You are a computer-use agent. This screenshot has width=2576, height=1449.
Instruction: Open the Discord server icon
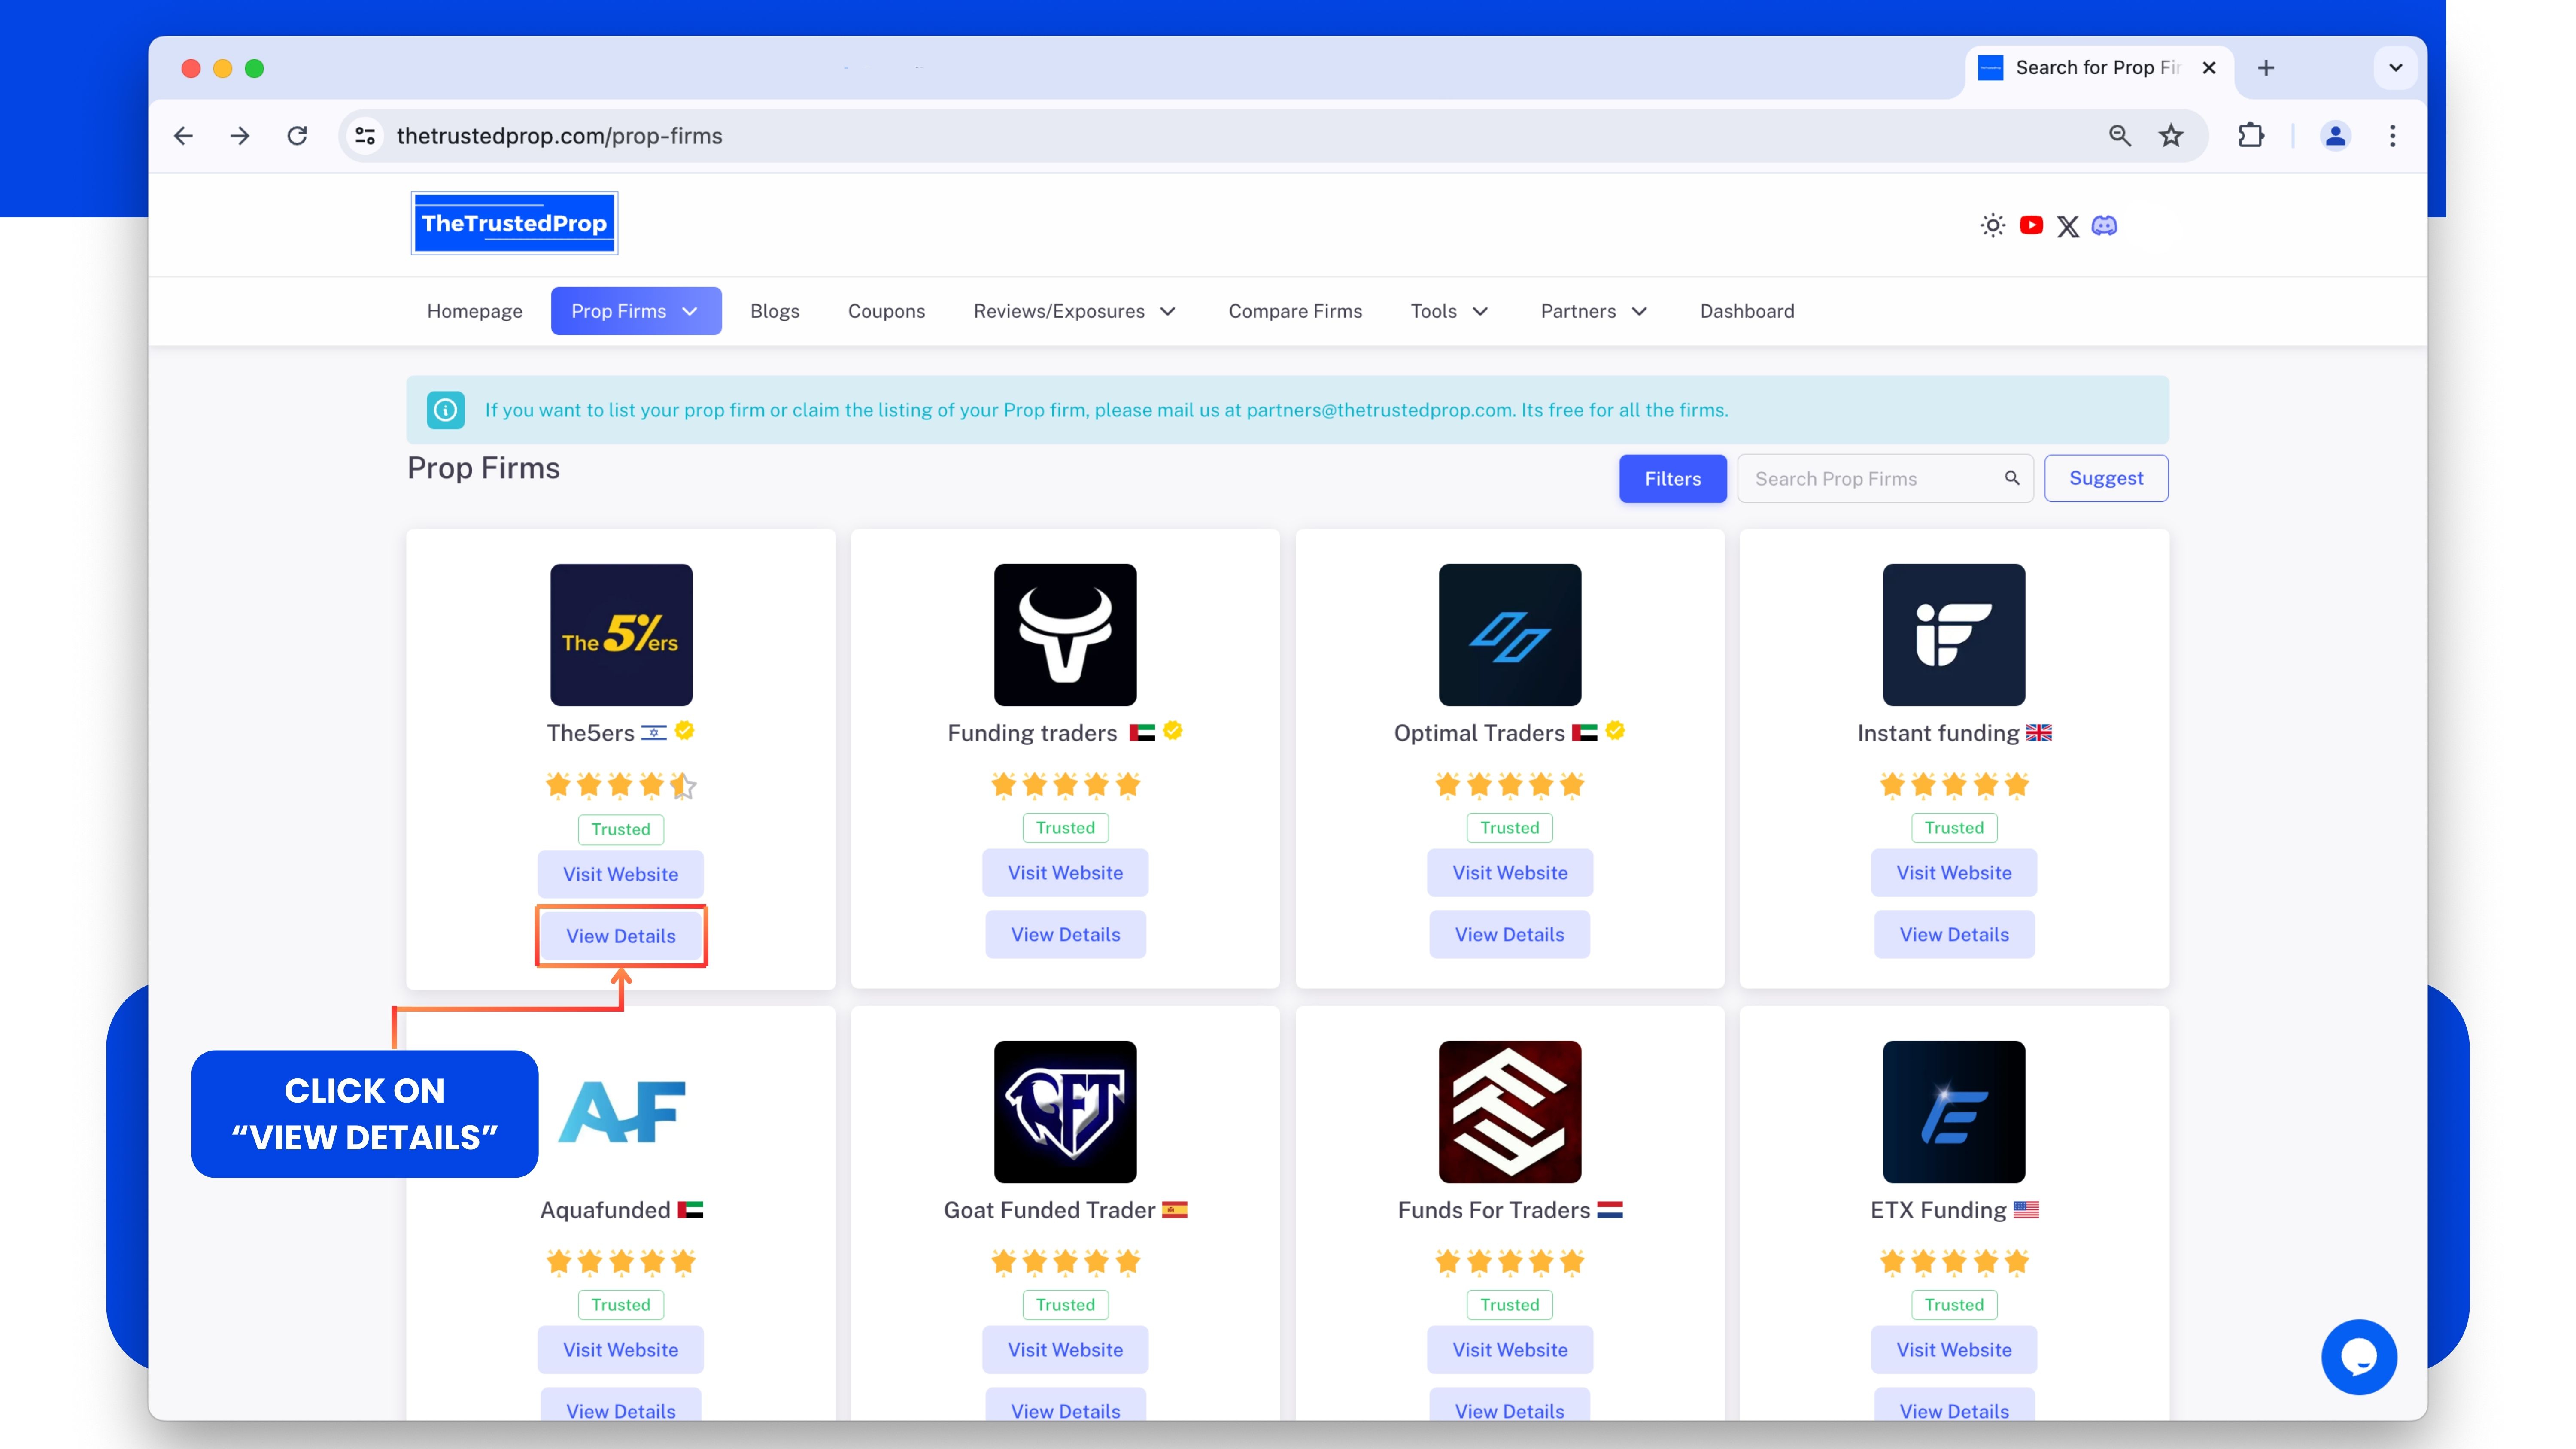pyautogui.click(x=2105, y=226)
